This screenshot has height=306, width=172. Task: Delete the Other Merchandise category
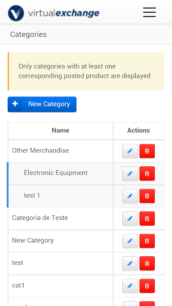pyautogui.click(x=147, y=151)
